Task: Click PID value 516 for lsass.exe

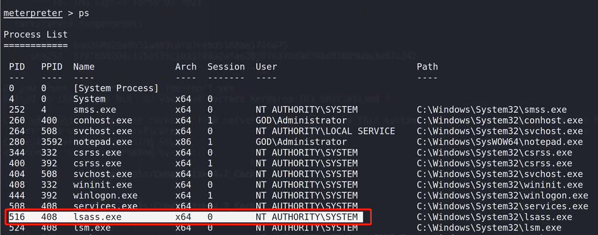Action: tap(17, 217)
